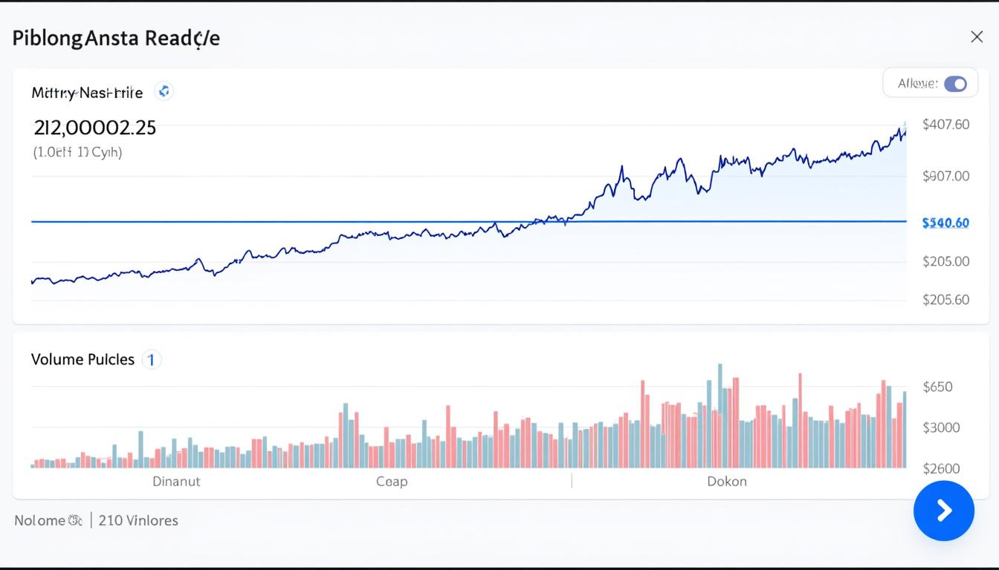999x570 pixels.
Task: Select the Ceap axis label
Action: pos(392,481)
